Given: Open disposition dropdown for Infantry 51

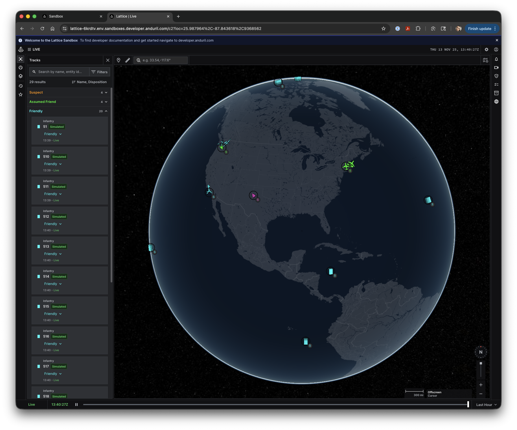Looking at the screenshot, I should coord(53,134).
